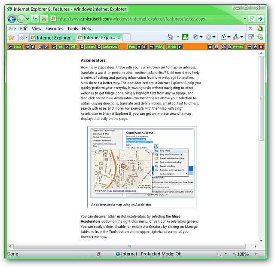The image size is (275, 267).
Task: Expand the address bar history dropdown
Action: click(x=245, y=19)
